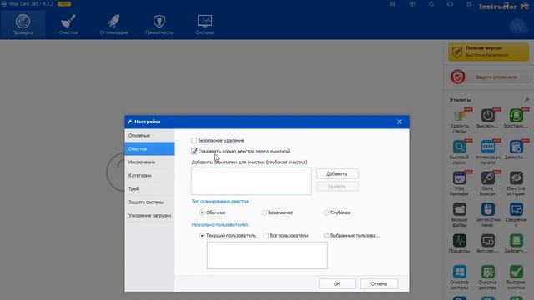Click the circular arrow icon in the title bar
Image resolution: width=534 pixels, height=300 pixels.
(431, 4)
